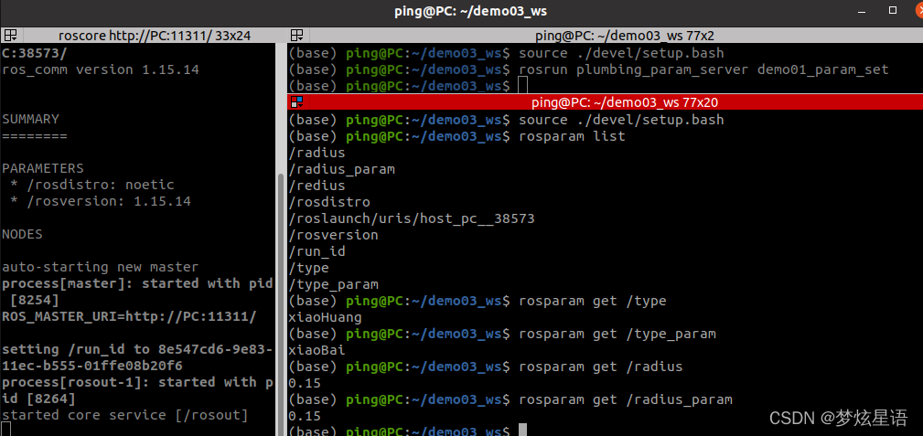
Task: Click the /radius_param list entry
Action: pyautogui.click(x=341, y=169)
